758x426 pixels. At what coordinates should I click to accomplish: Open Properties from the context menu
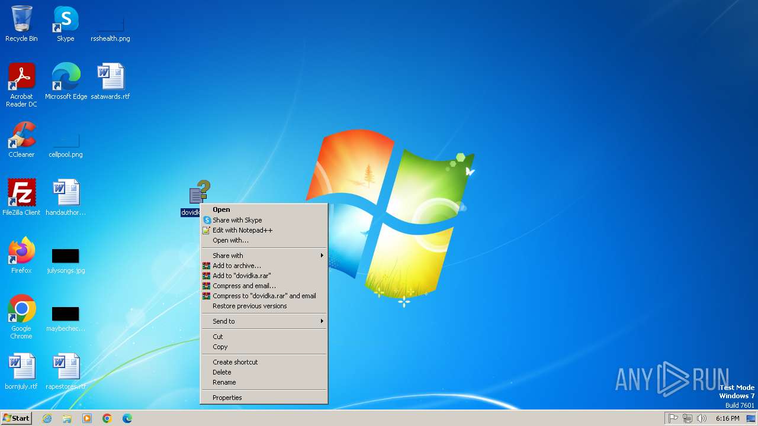264,398
